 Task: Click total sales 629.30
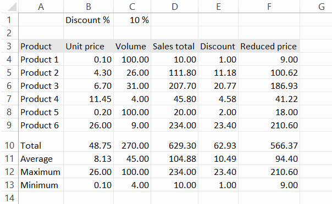pos(175,142)
